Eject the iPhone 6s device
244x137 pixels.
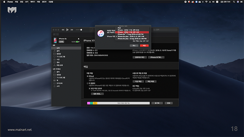(78, 39)
